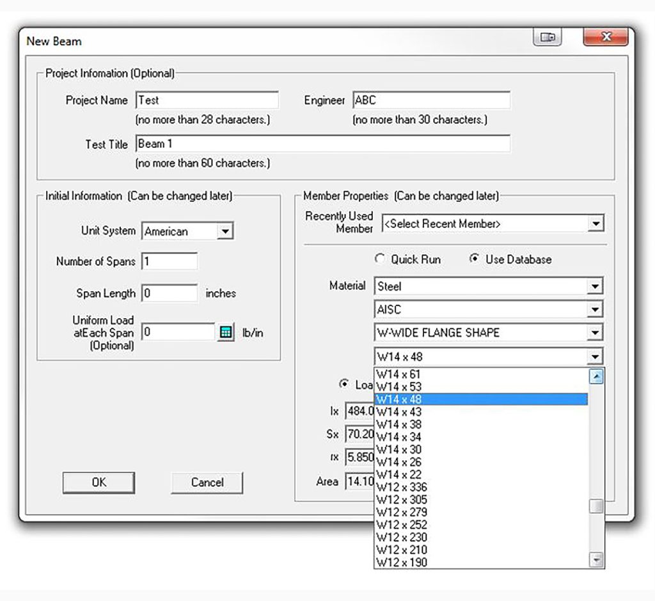Click the title bar help icon button
Image resolution: width=655 pixels, height=601 pixels.
click(548, 37)
